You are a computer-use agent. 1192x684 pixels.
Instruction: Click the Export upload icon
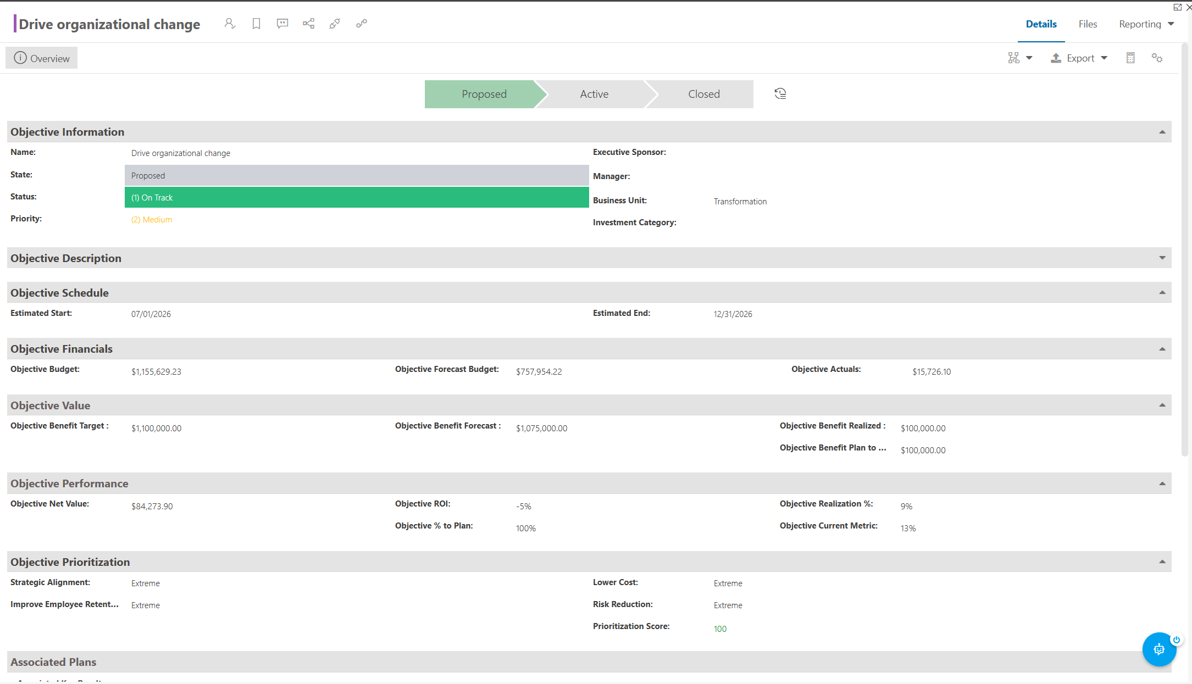click(1056, 58)
